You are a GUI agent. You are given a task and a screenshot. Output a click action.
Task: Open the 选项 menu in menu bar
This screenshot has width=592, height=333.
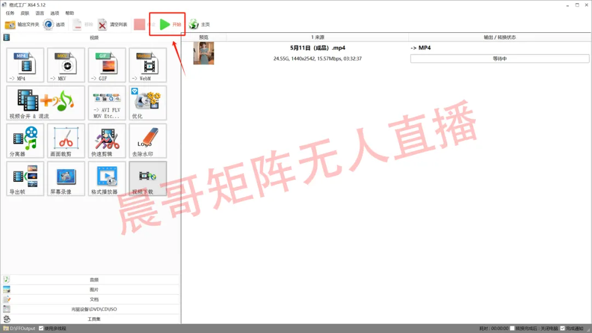coord(55,13)
